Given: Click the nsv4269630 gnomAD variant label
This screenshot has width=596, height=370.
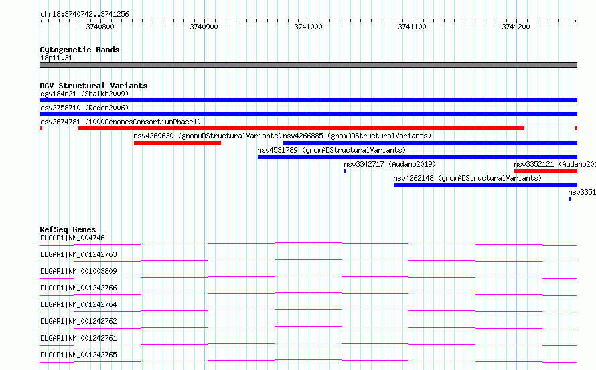Looking at the screenshot, I should 208,136.
